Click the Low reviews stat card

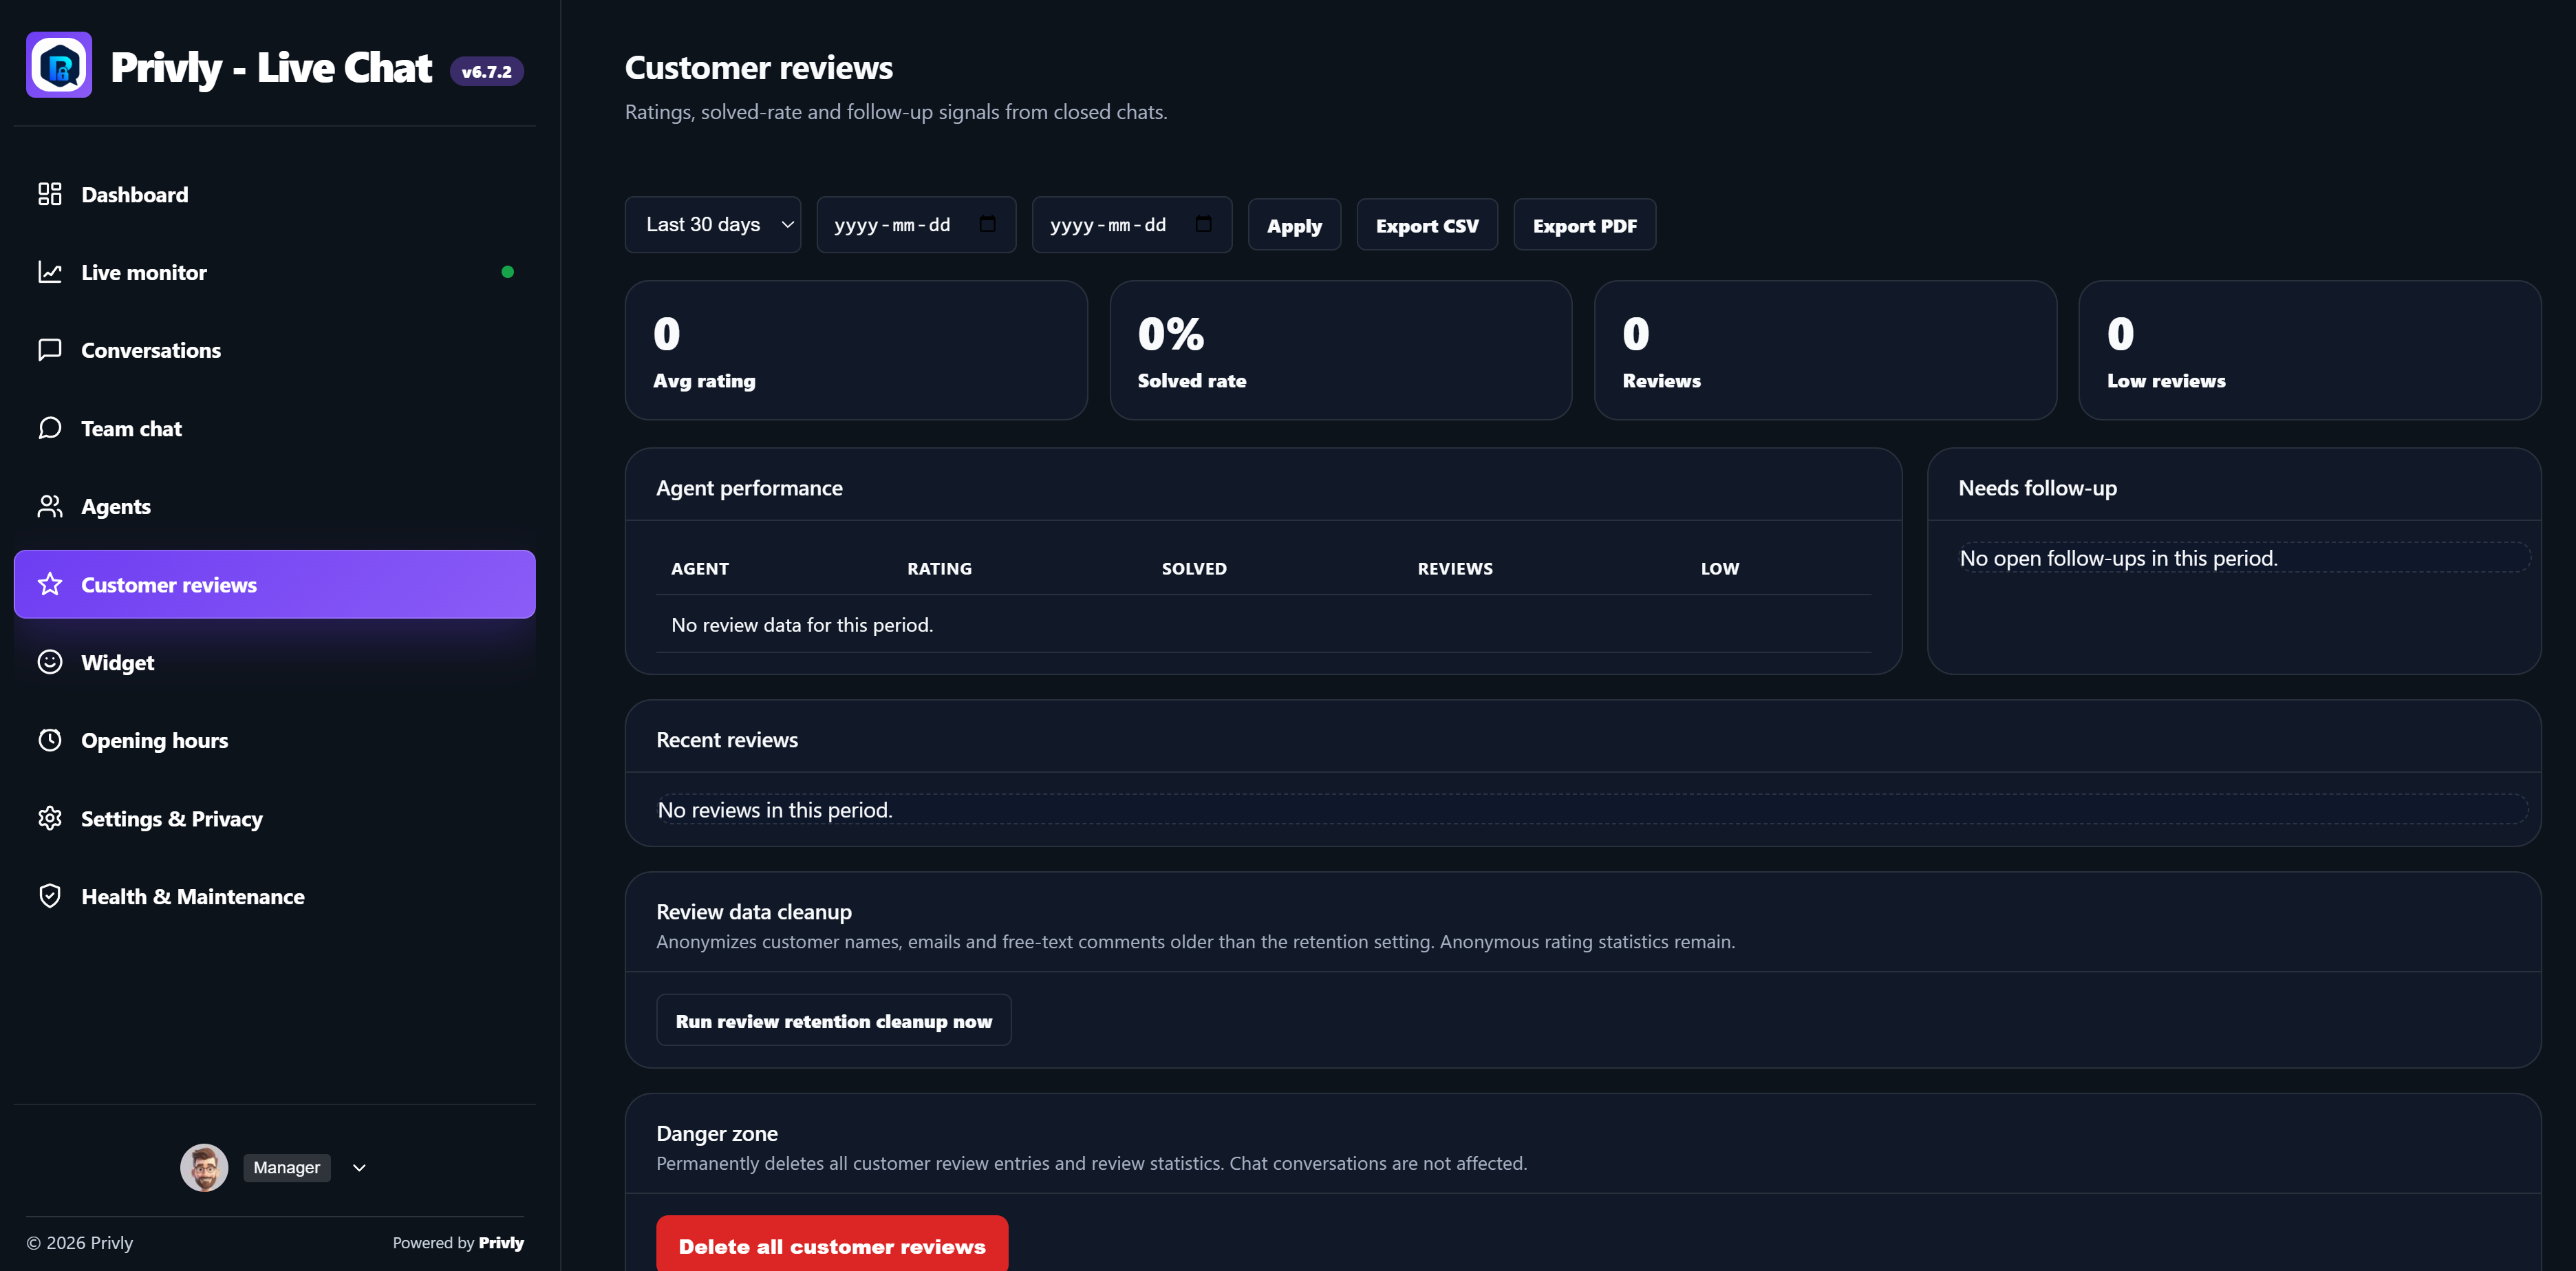(2310, 350)
